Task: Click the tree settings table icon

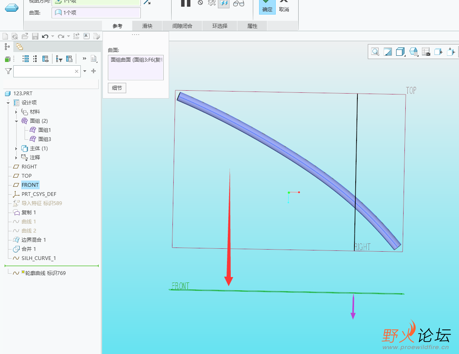Action: pos(70,59)
